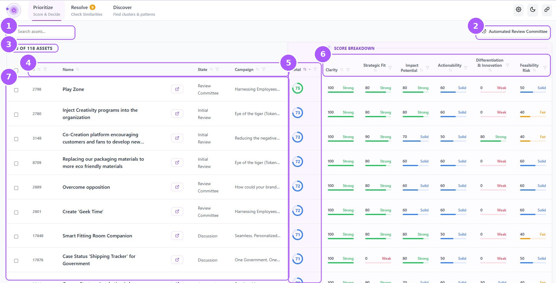The width and height of the screenshot is (556, 283).
Task: Filter the Differentiation & Innovation column
Action: pos(507,65)
